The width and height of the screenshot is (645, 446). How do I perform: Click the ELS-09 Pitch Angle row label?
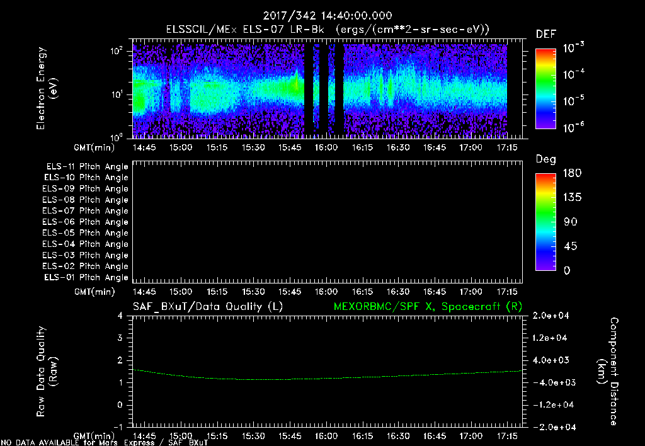[86, 189]
